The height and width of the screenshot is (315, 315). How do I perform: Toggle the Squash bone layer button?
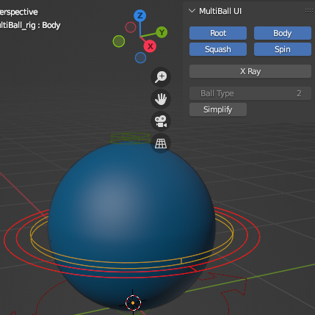pyautogui.click(x=218, y=49)
